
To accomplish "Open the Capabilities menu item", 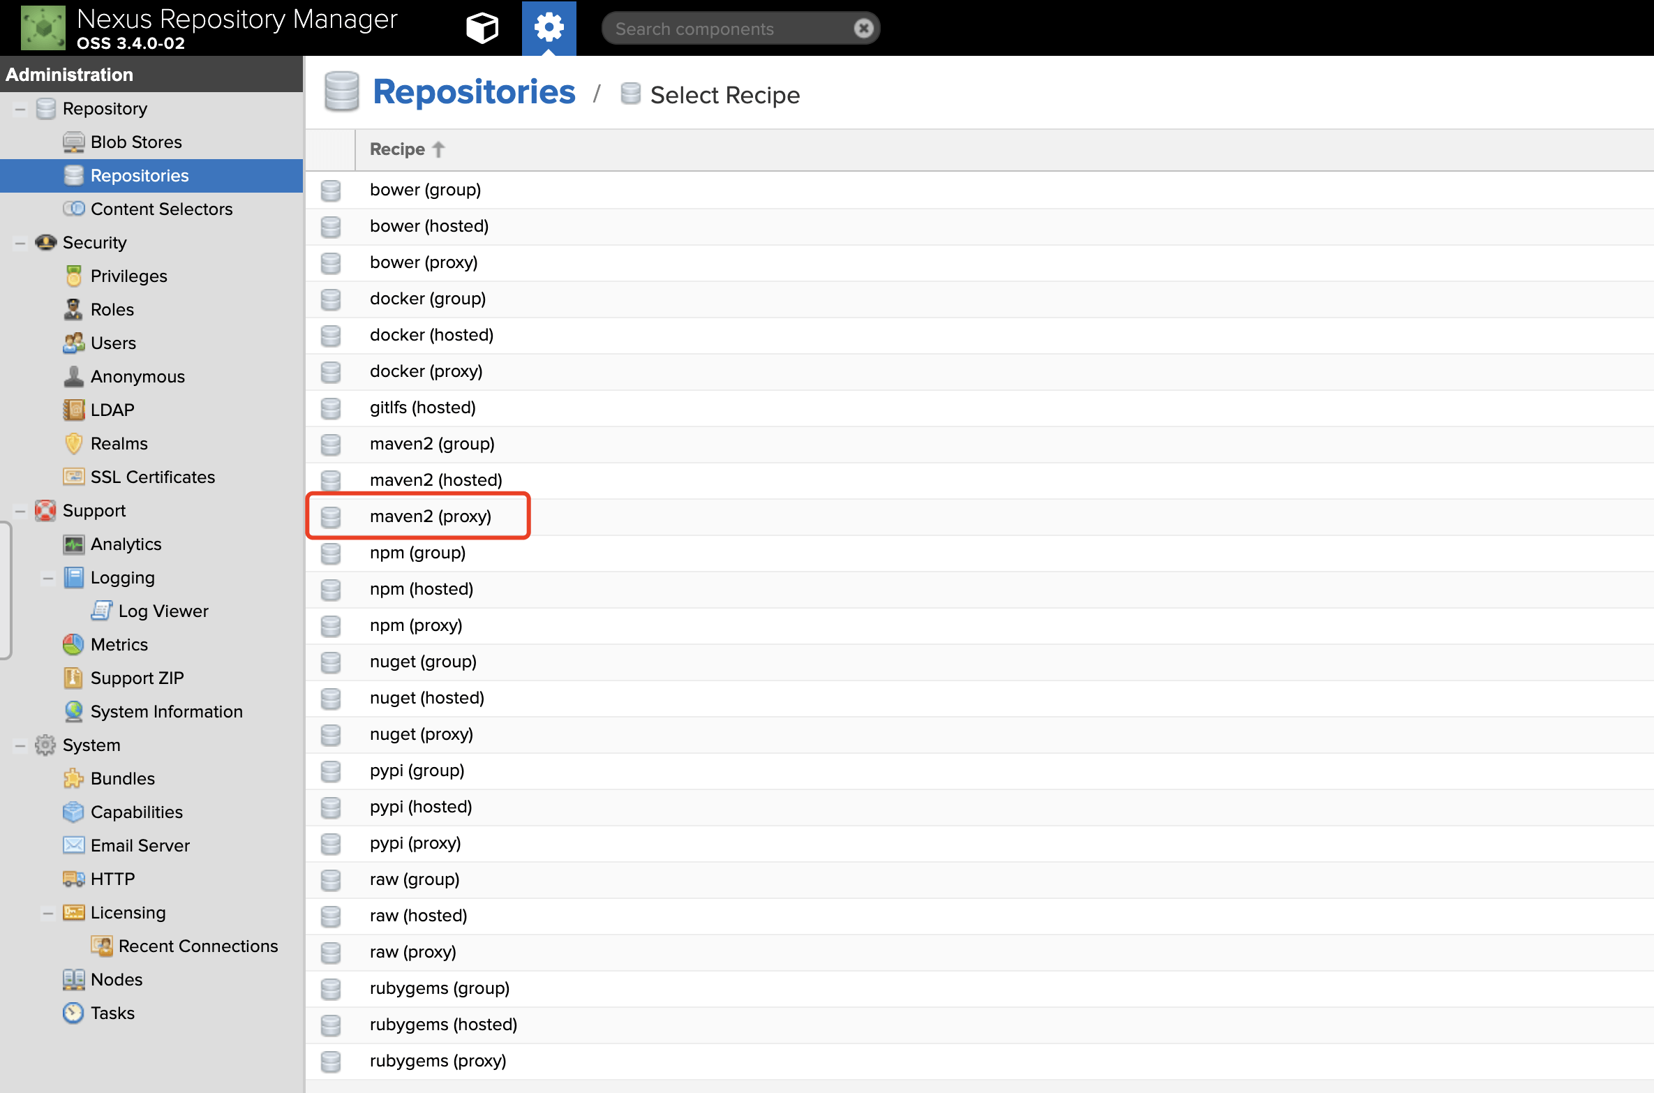I will click(136, 812).
